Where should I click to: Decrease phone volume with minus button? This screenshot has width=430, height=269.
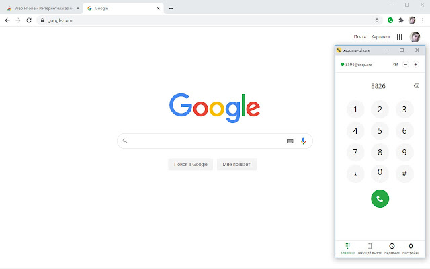click(x=405, y=65)
